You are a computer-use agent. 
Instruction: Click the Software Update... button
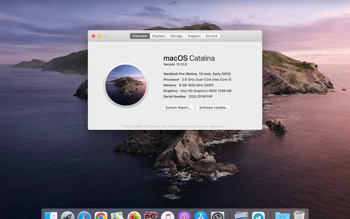213,108
